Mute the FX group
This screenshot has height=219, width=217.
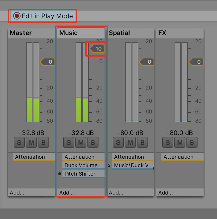[x=180, y=142]
